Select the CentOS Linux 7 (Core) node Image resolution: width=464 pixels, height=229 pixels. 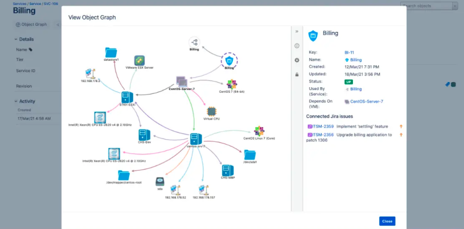259,131
